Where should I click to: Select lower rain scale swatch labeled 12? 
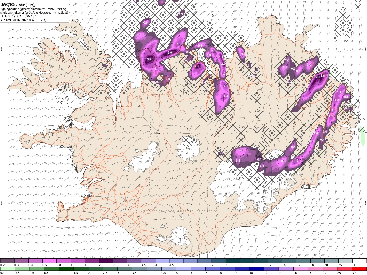[x=272, y=269]
